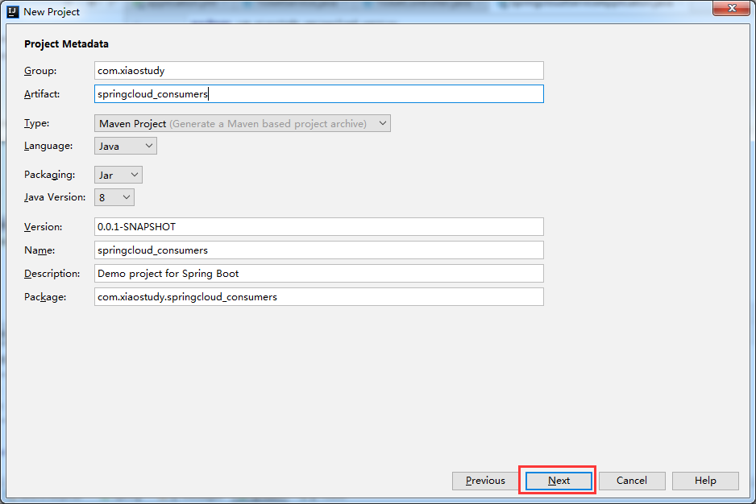Proceed with the Next button

[x=559, y=481]
